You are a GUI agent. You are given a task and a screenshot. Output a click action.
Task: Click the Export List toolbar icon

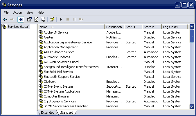tap(43, 19)
